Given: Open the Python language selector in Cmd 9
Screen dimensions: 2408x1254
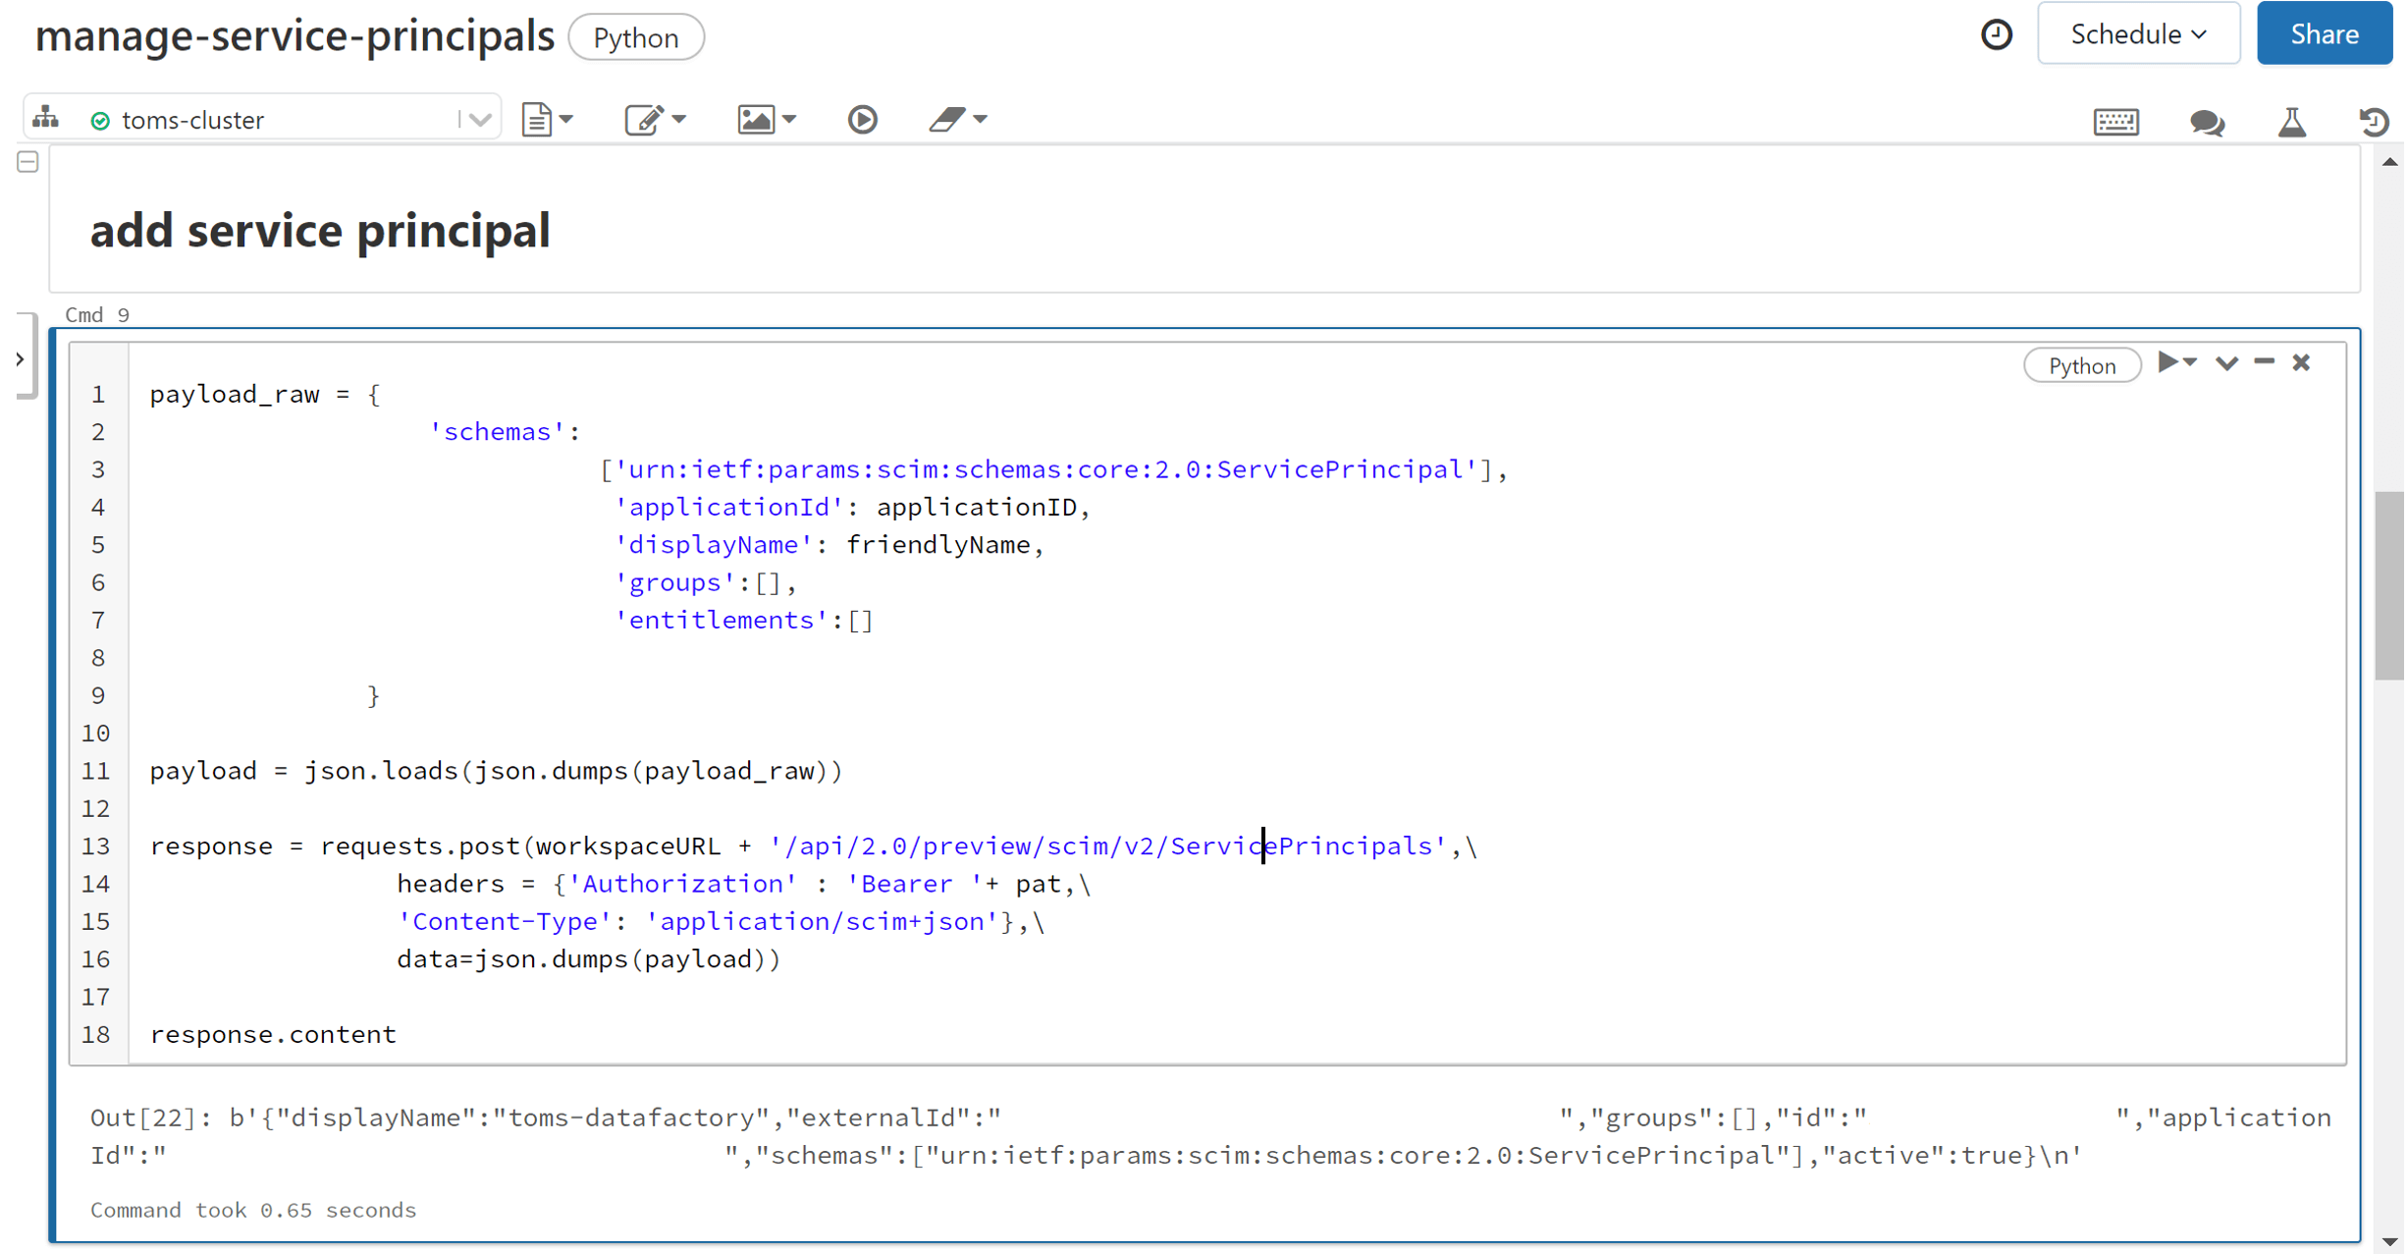Looking at the screenshot, I should coord(2082,364).
